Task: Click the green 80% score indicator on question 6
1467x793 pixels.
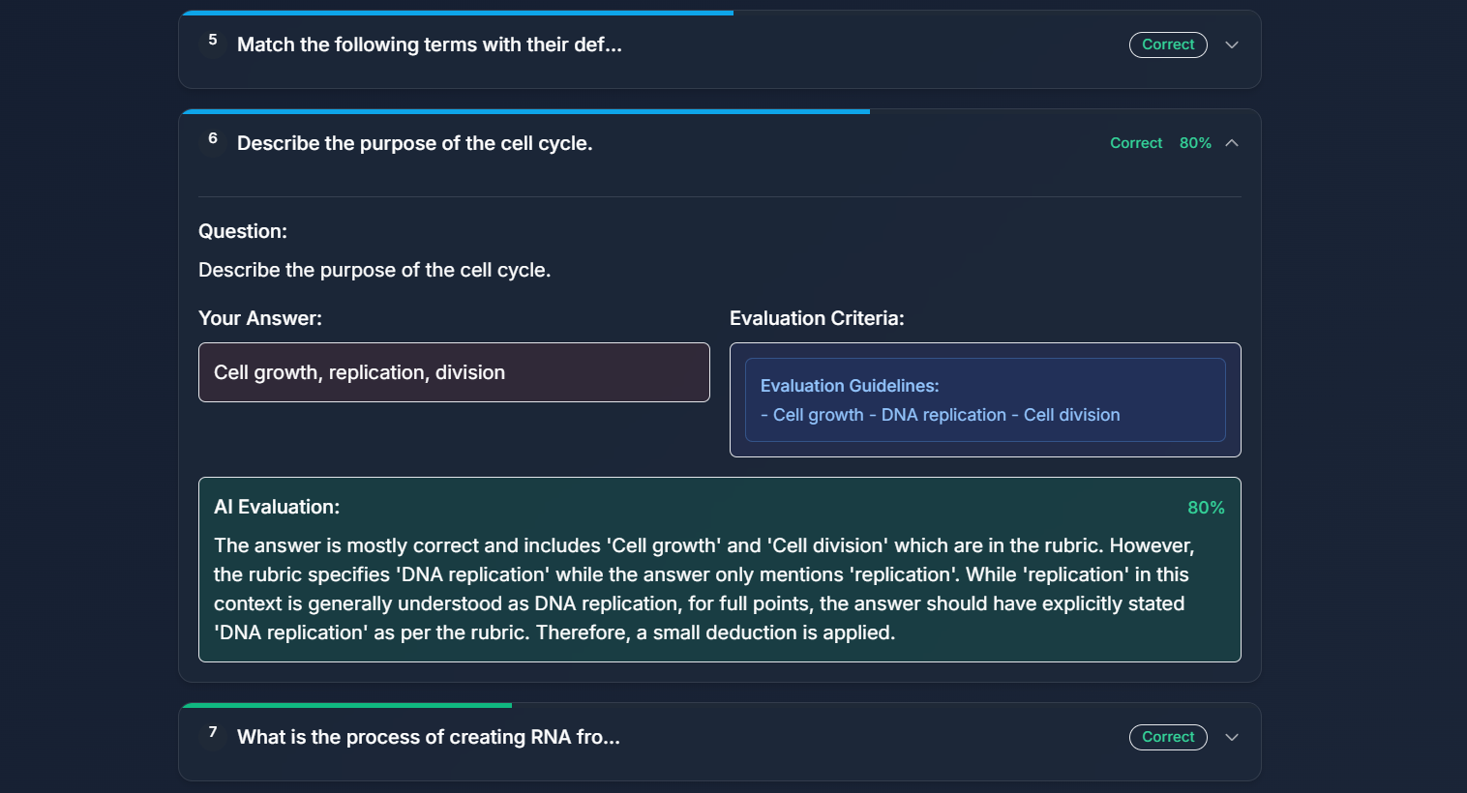Action: coord(1195,142)
